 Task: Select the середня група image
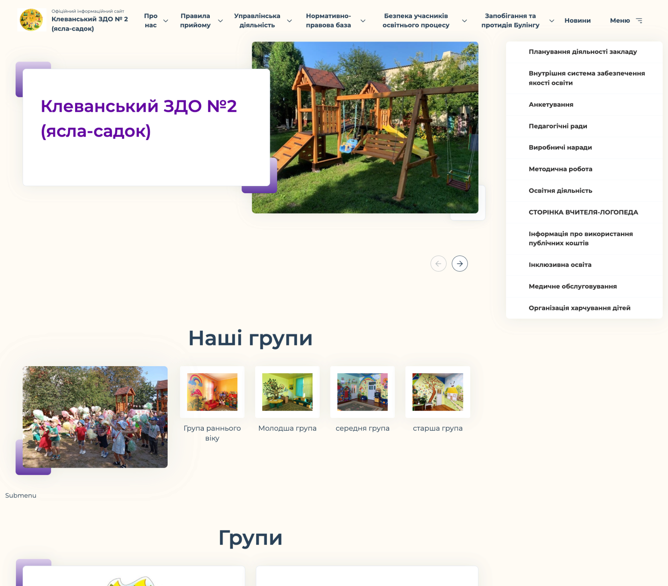(362, 392)
